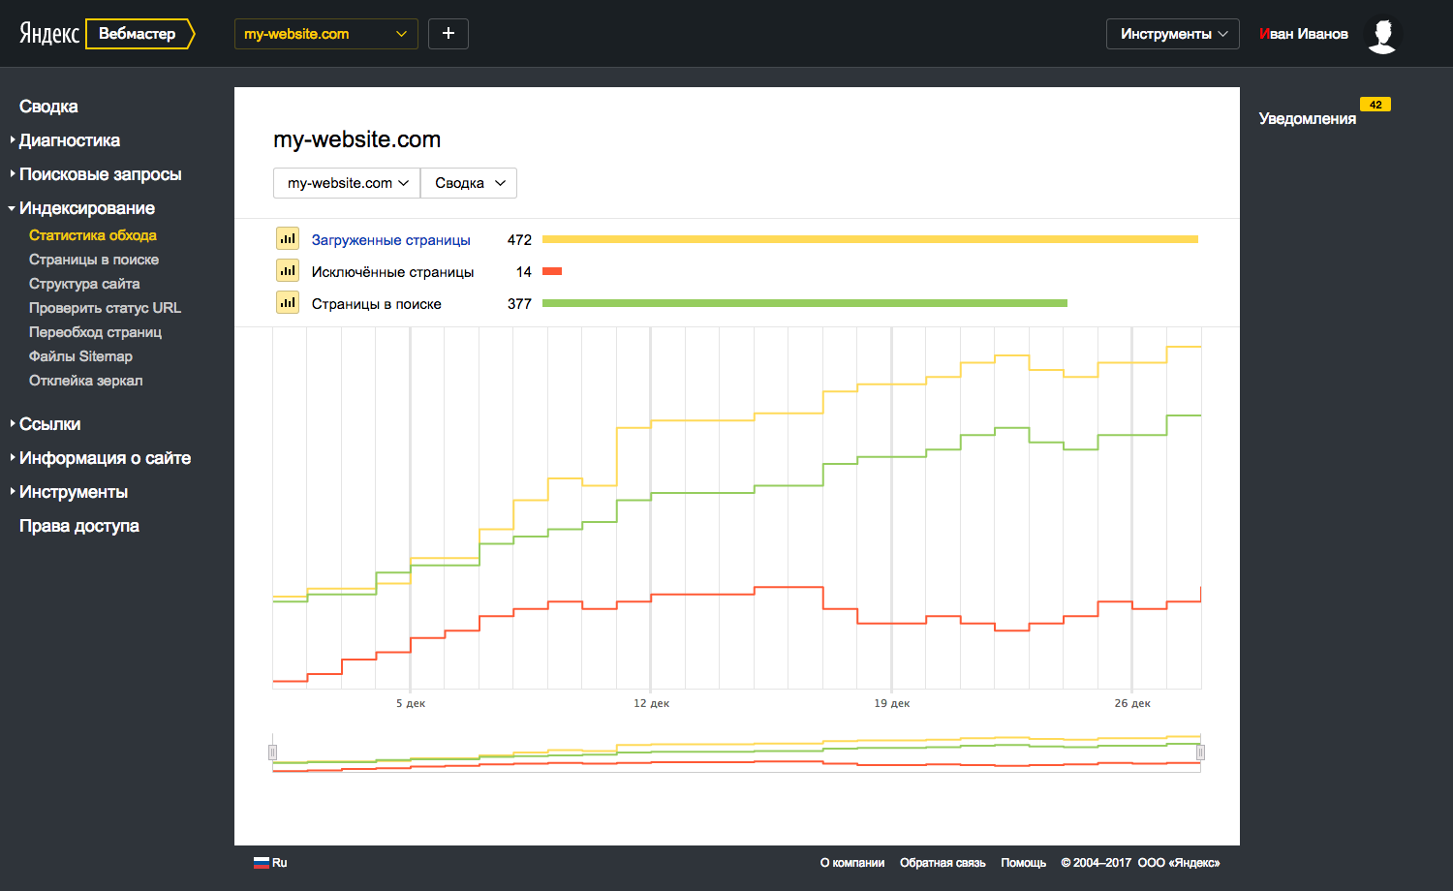Click the 42 notifications badge
The image size is (1453, 891).
[x=1376, y=105]
